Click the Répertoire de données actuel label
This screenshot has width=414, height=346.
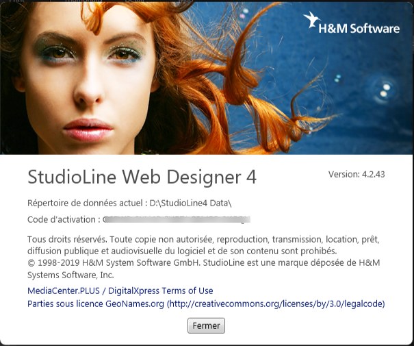[85, 203]
